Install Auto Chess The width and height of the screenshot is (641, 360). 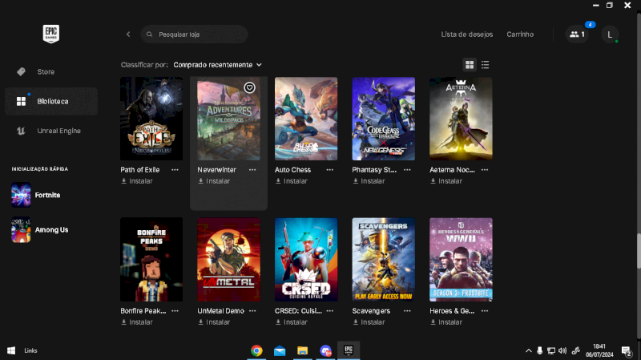[x=291, y=181]
